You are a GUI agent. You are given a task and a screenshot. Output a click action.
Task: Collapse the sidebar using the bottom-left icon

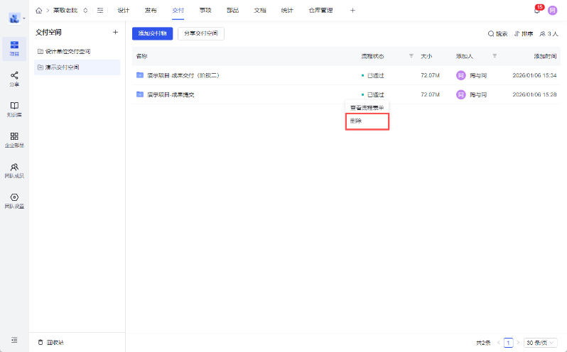[14, 341]
